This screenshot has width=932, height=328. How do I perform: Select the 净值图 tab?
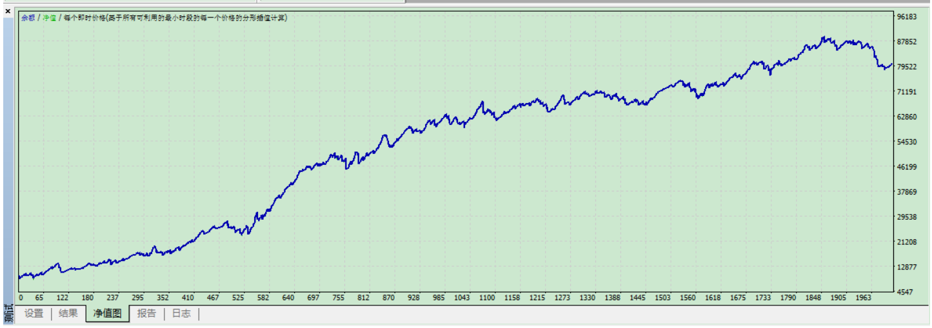click(x=107, y=314)
